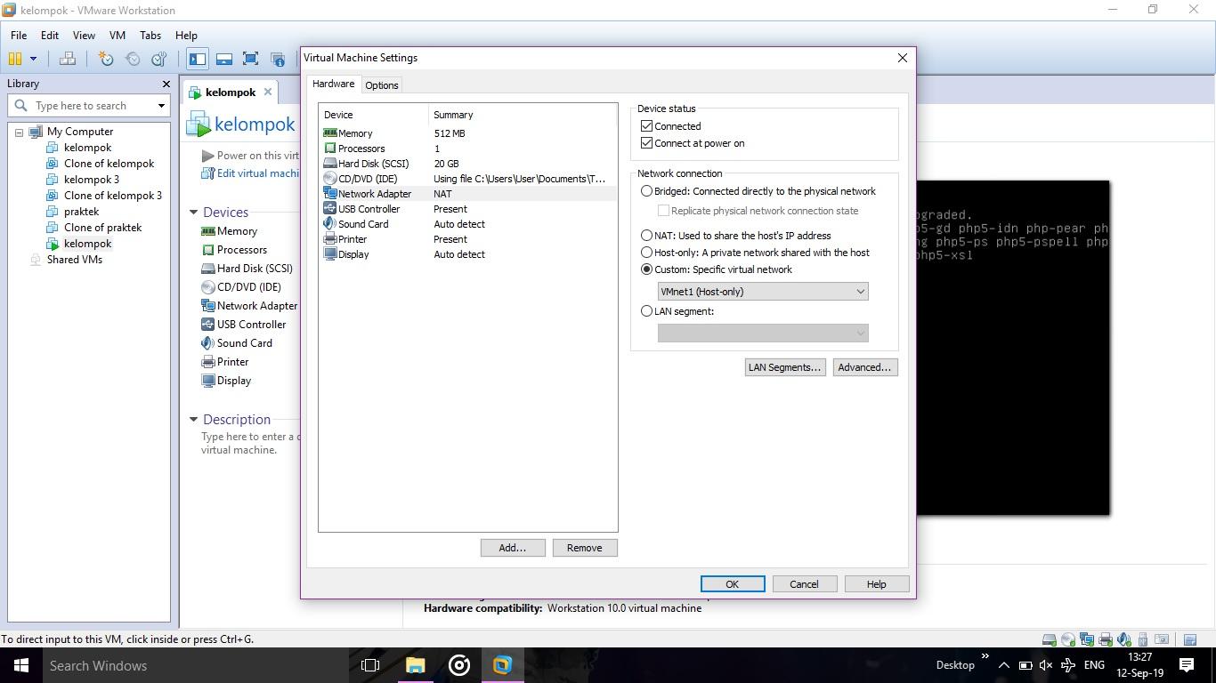
Task: Collapse the Description section
Action: pos(193,419)
